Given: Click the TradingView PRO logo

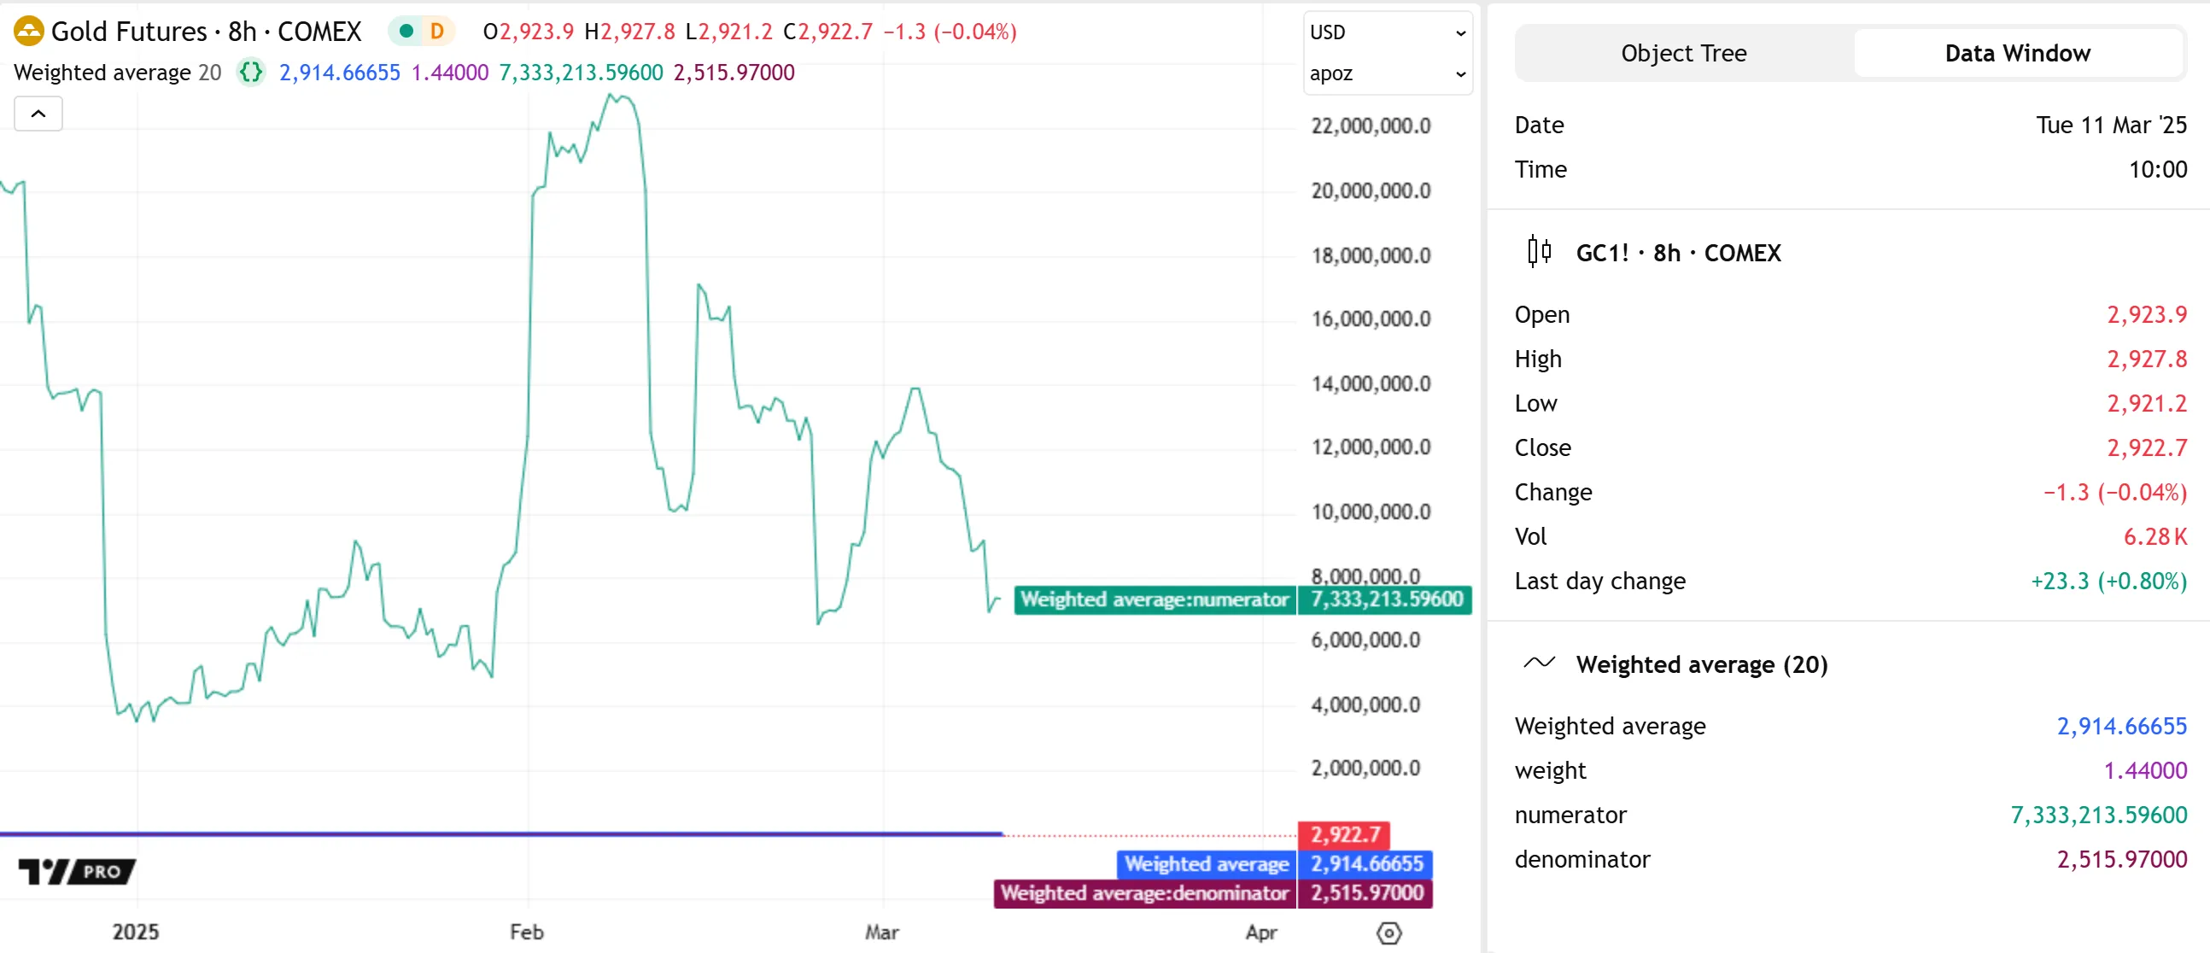Looking at the screenshot, I should pos(77,872).
